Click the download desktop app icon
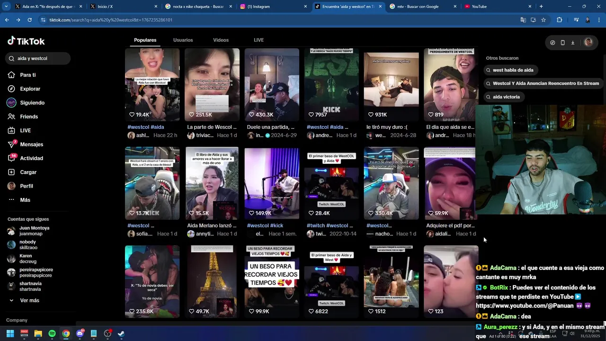 [x=572, y=43]
